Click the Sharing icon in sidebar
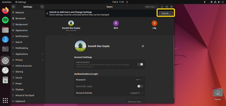This screenshot has width=226, height=106. (13, 72)
